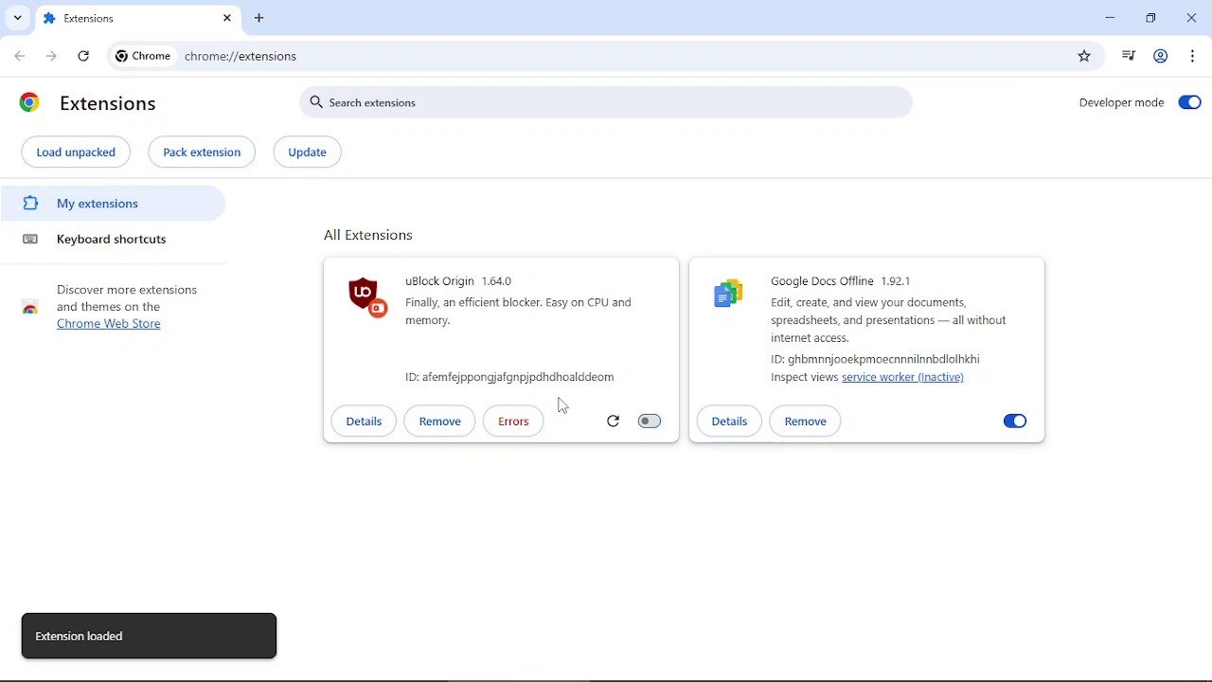
Task: Toggle Developer mode off
Action: tap(1189, 102)
